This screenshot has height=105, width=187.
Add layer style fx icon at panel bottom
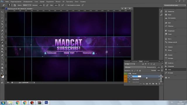(x=144, y=84)
